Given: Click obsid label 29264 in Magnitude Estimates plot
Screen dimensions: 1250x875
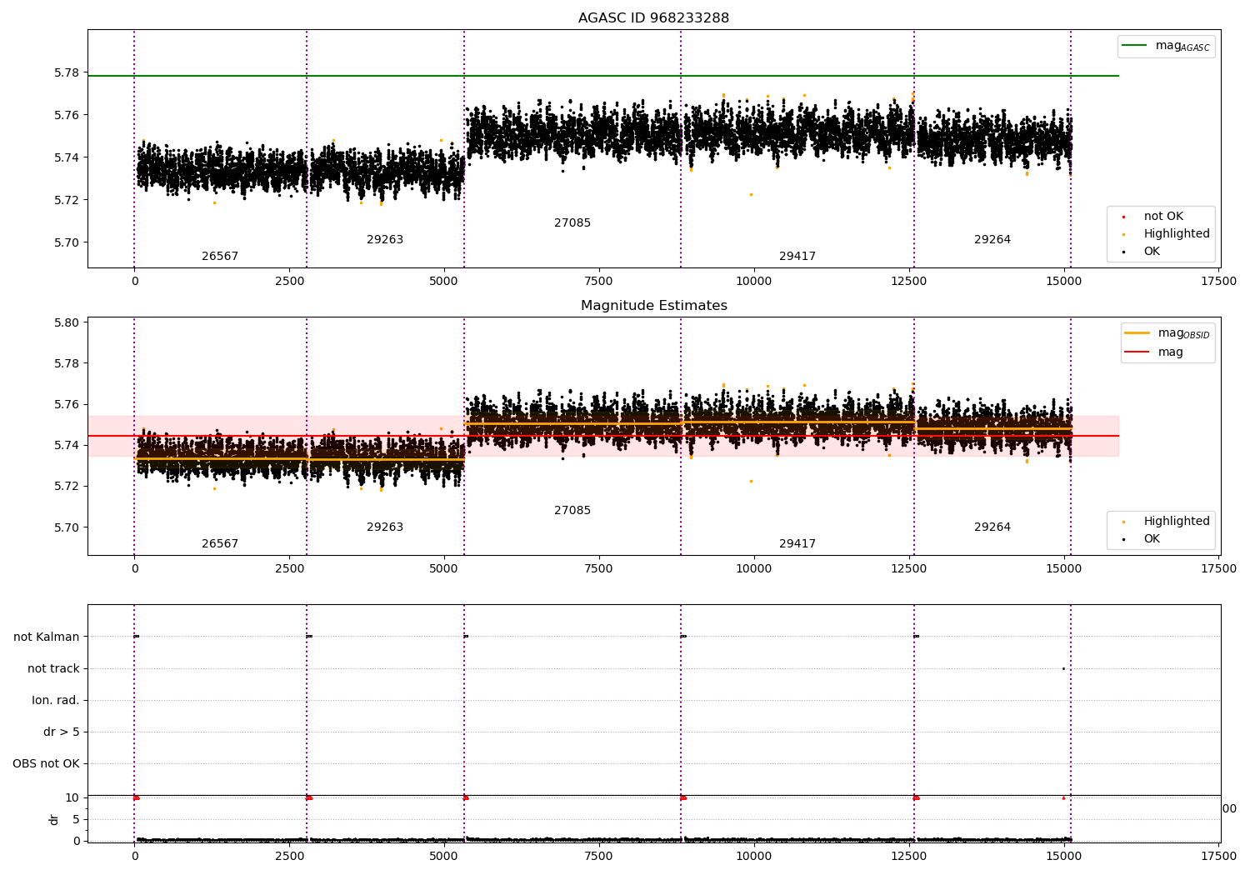Looking at the screenshot, I should [x=992, y=527].
